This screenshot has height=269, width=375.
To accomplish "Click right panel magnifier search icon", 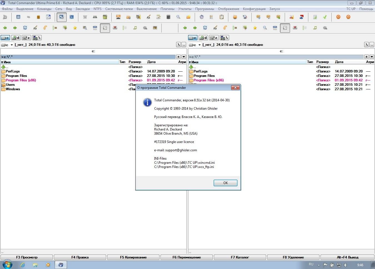I will pyautogui.click(x=265, y=28).
